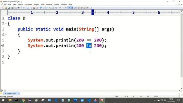This screenshot has width=183, height=103.
Task: Open Google Chrome from the taskbar
Action: [23, 100]
